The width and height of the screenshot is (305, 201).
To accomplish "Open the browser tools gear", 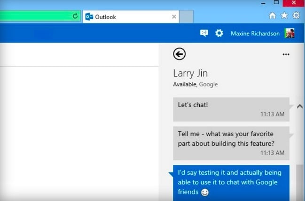I will click(296, 16).
